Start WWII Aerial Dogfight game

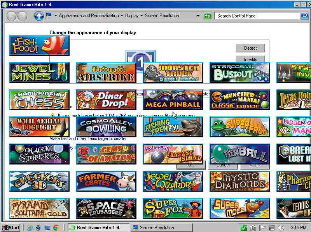point(39,127)
